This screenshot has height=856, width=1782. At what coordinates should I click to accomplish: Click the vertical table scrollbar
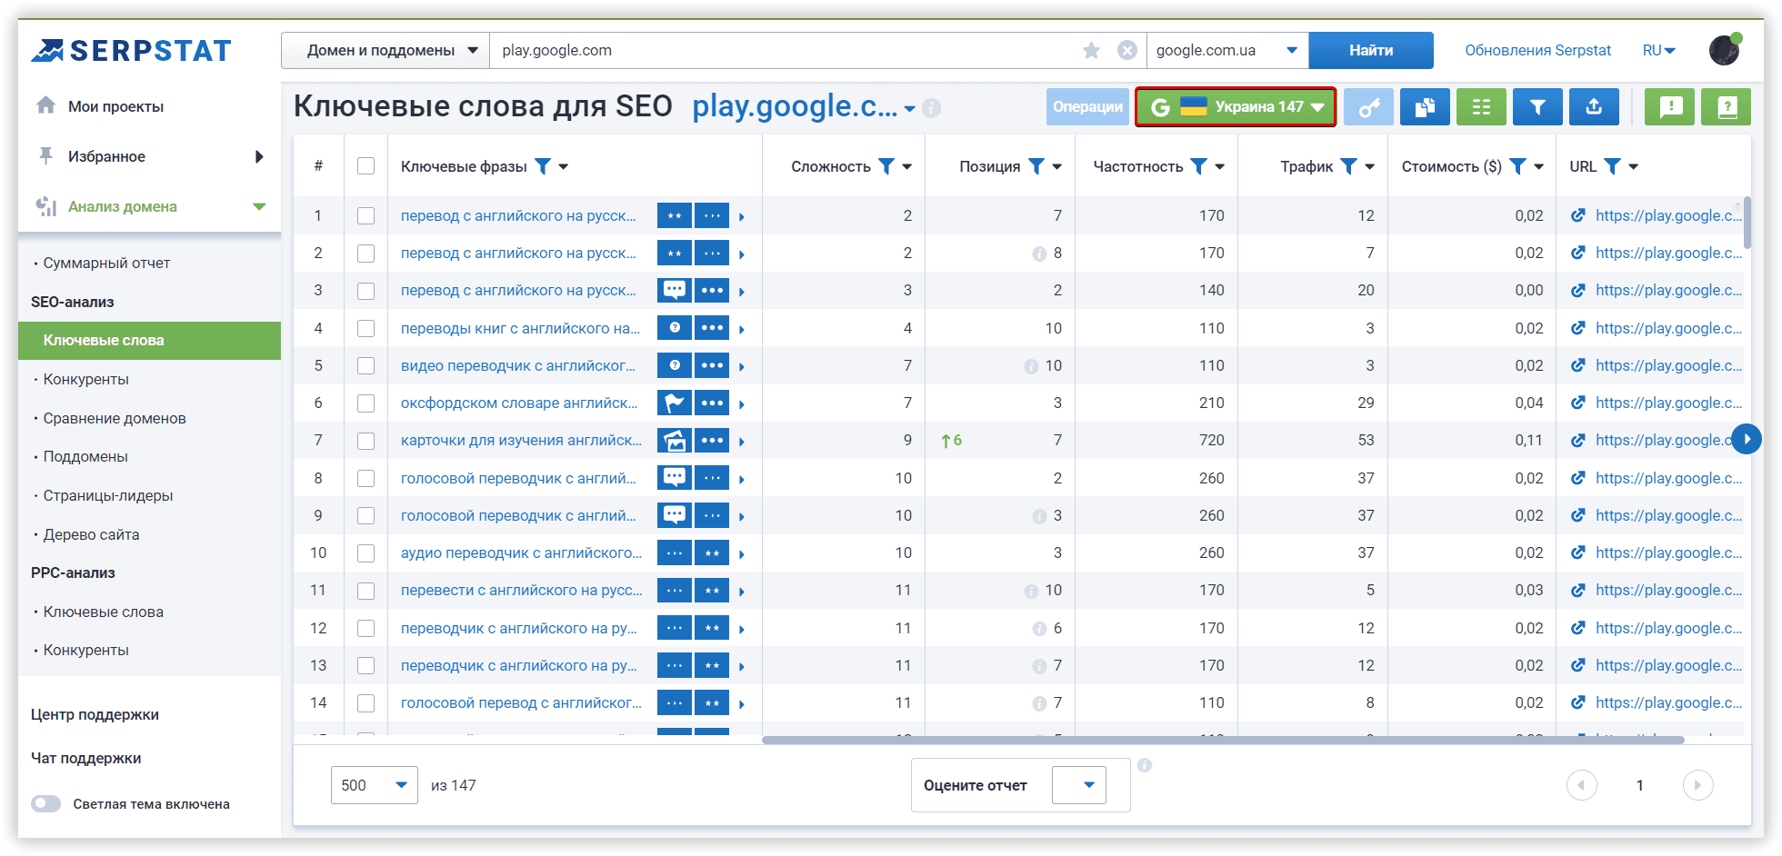[x=1747, y=223]
